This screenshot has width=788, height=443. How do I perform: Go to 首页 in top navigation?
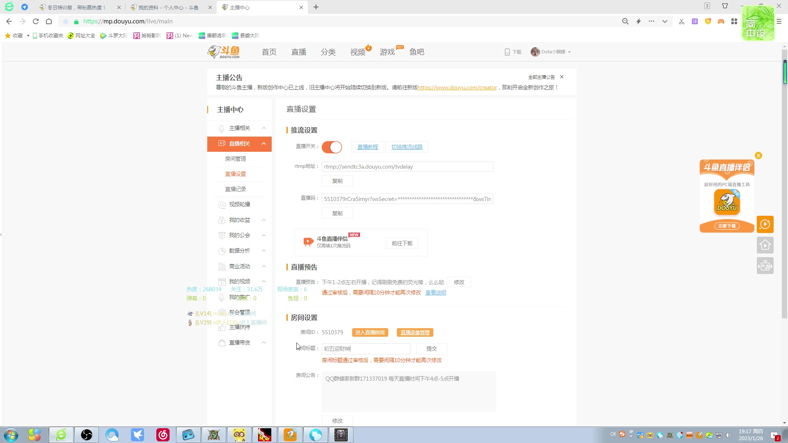click(269, 52)
